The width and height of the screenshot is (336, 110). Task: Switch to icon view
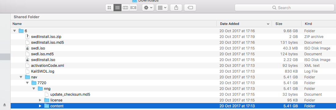click(110, 8)
